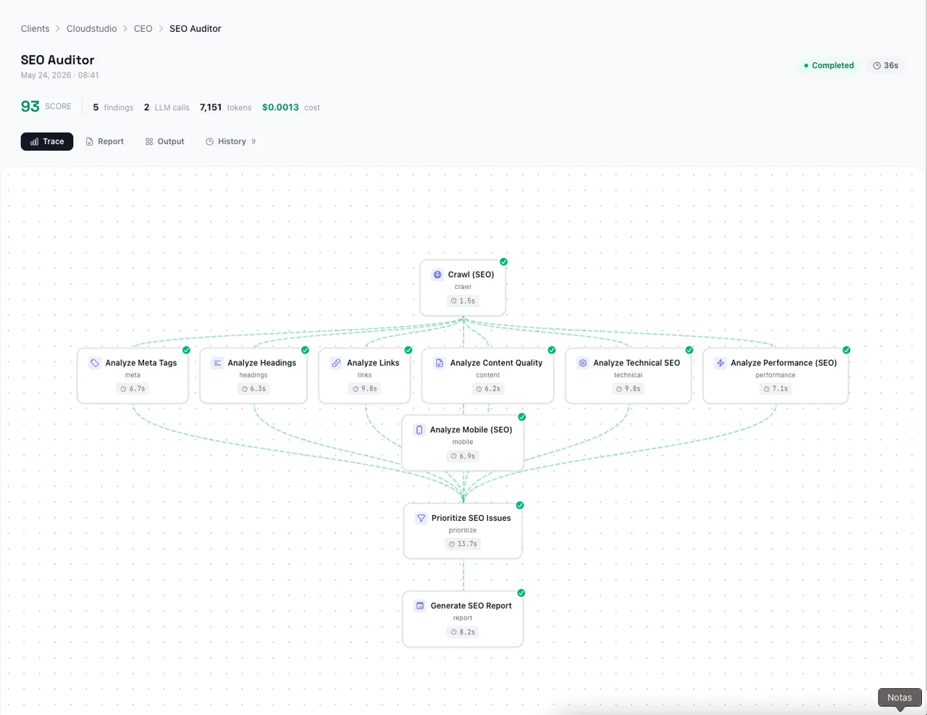Click the tag icon in Analyze Meta Tags node
Viewport: 927px width, 715px height.
point(95,363)
